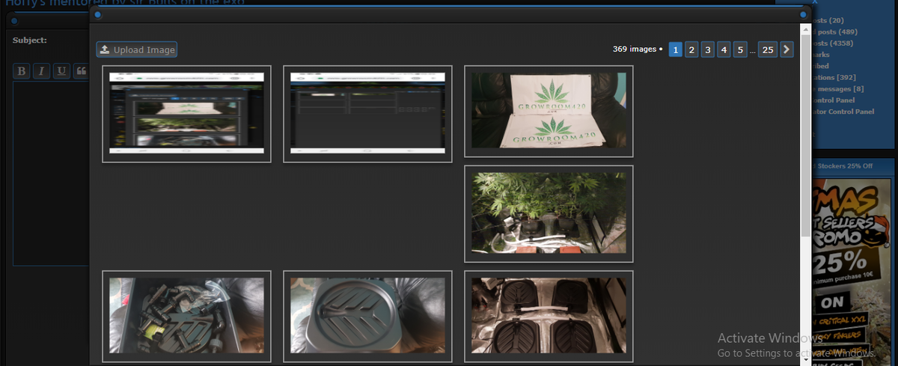
Task: Click the blue dot at dialog's top-right corner
Action: pyautogui.click(x=803, y=15)
